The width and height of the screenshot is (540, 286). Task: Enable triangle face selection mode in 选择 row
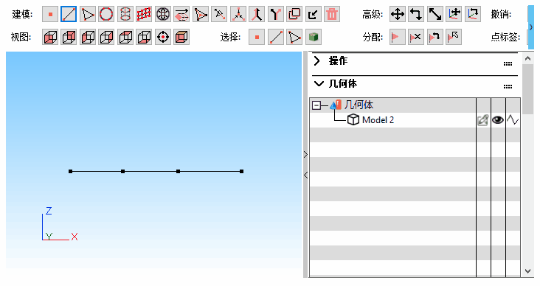pyautogui.click(x=294, y=37)
